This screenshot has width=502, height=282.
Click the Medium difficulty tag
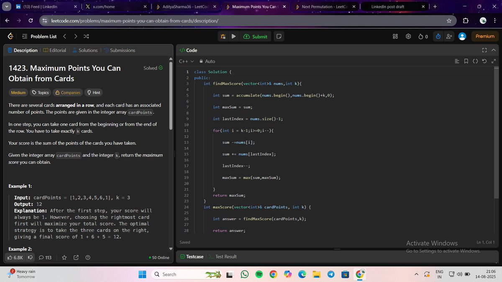(18, 93)
